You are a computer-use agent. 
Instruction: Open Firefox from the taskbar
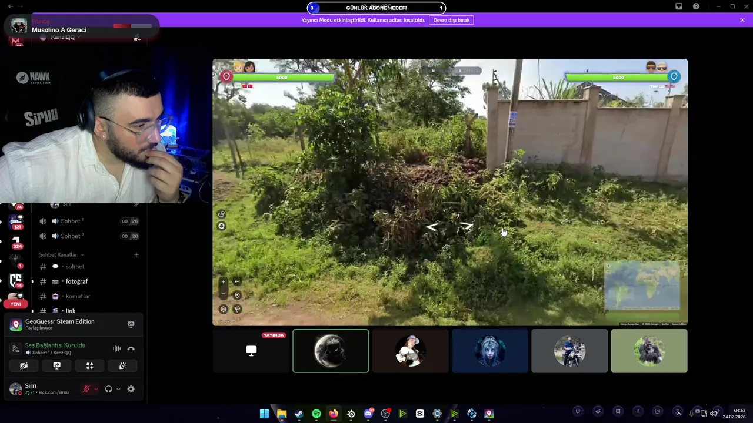(x=334, y=414)
